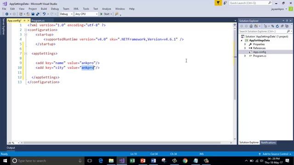
Task: Open Word from the taskbar
Action: click(x=153, y=161)
